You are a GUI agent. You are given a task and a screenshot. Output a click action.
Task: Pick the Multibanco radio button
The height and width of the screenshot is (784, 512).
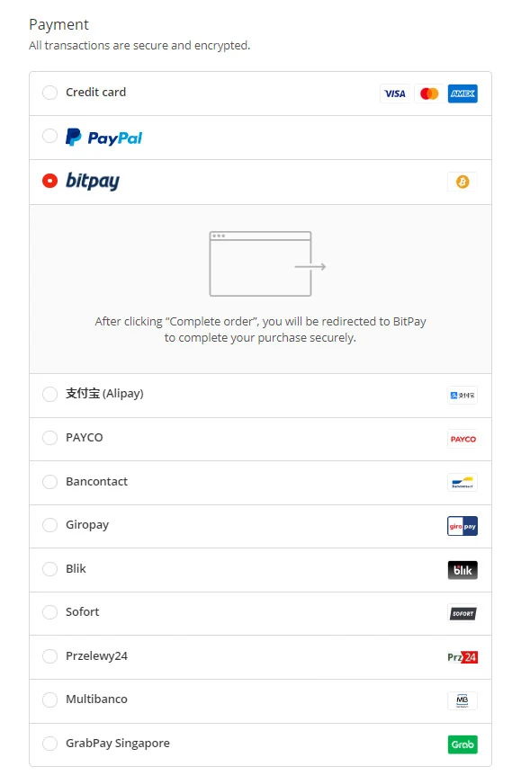point(50,699)
